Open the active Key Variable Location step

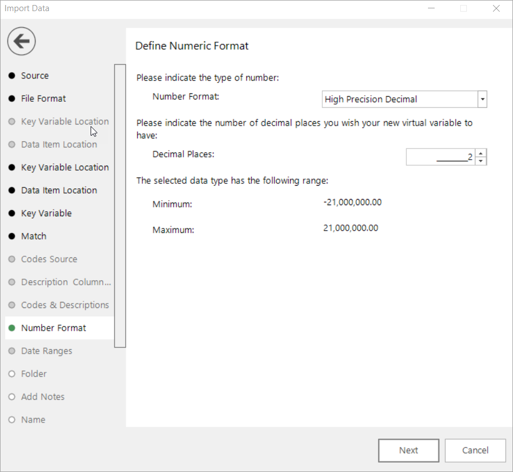click(65, 167)
